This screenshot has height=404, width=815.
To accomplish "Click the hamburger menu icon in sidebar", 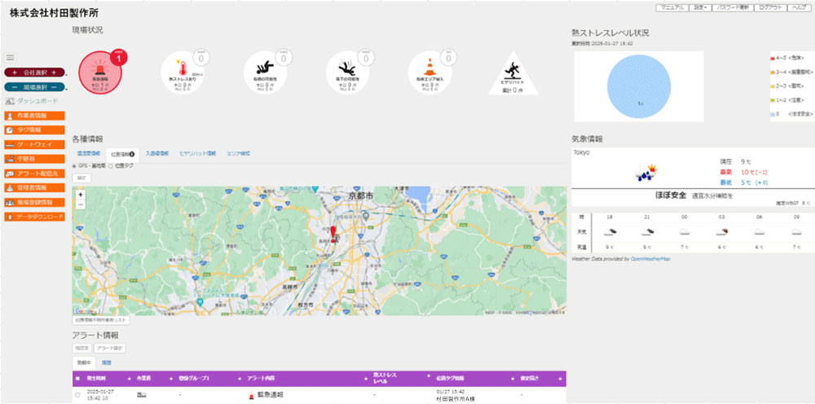I will point(11,58).
